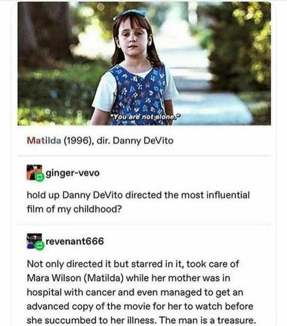
Task: Click ginger-vevo's avatar picture
Action: click(34, 172)
